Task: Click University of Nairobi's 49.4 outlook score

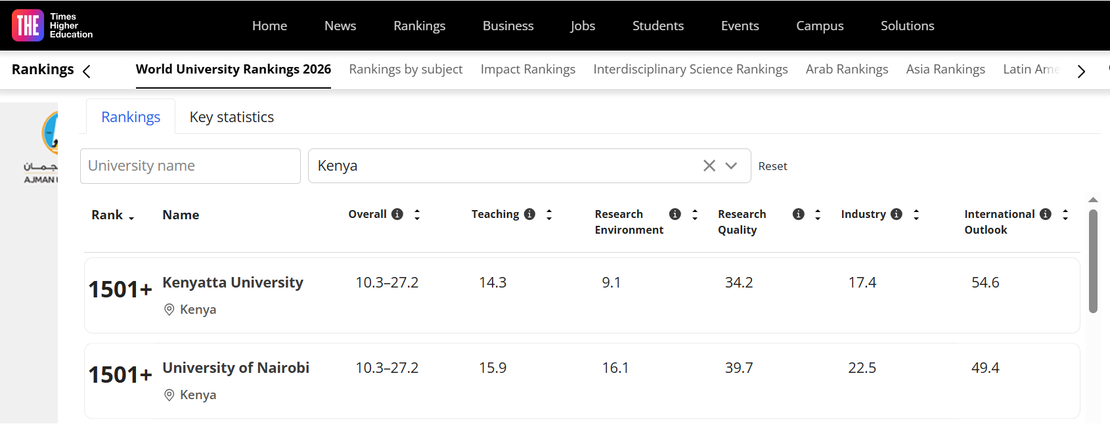Action: click(985, 368)
